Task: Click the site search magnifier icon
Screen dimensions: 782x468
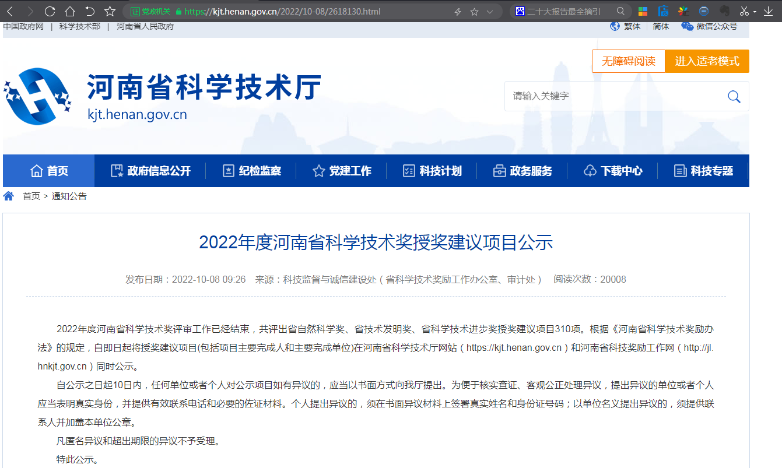Action: click(x=733, y=96)
